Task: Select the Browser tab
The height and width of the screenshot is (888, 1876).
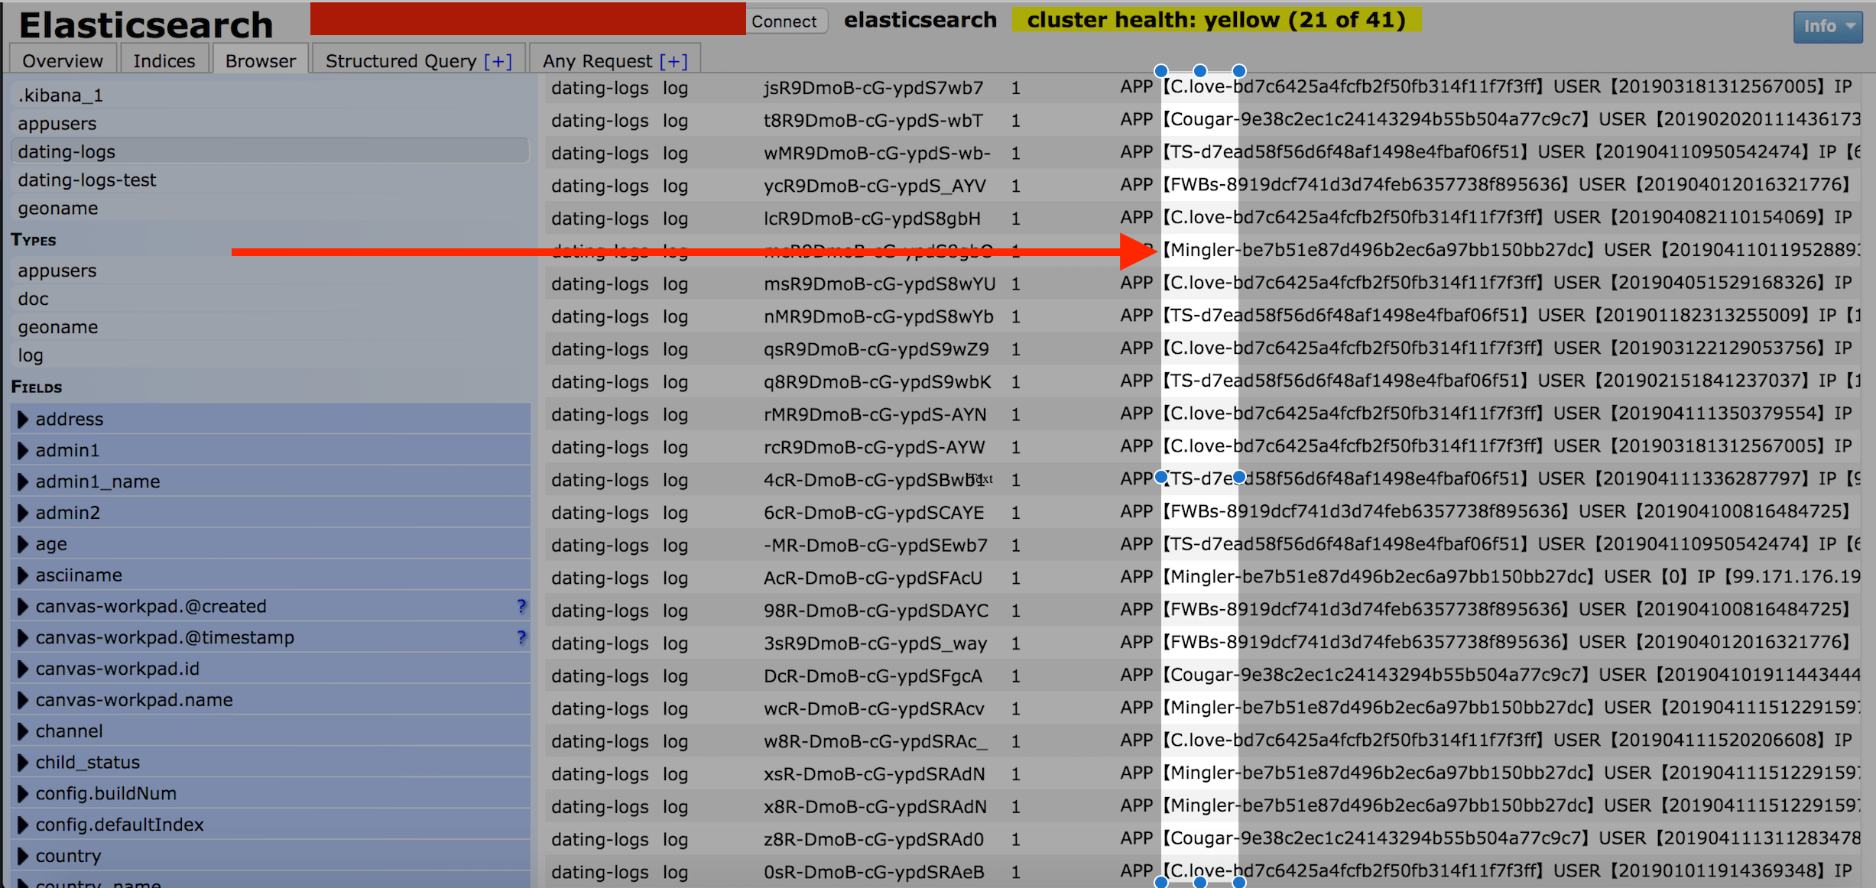Action: (x=261, y=60)
